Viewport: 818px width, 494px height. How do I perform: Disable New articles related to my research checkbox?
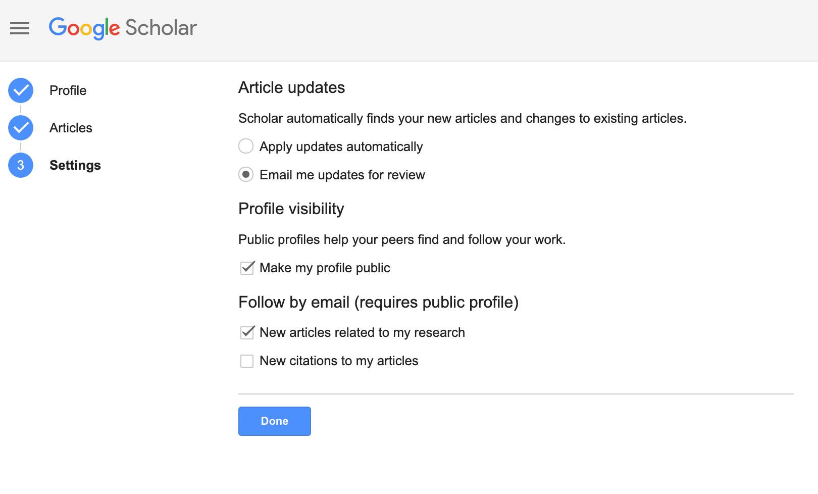(x=247, y=332)
